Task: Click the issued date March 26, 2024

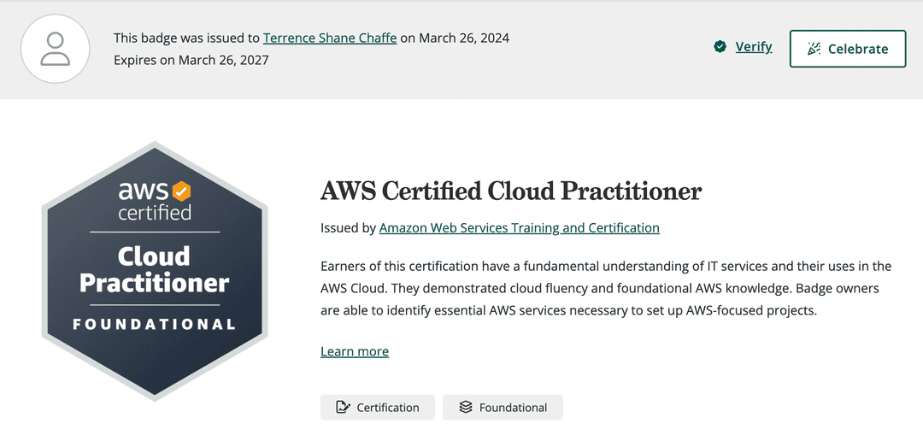Action: (x=465, y=38)
